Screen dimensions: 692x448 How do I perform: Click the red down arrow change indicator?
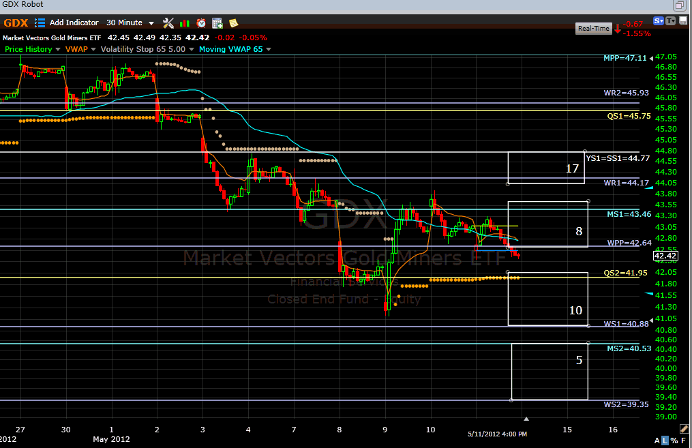coord(618,29)
